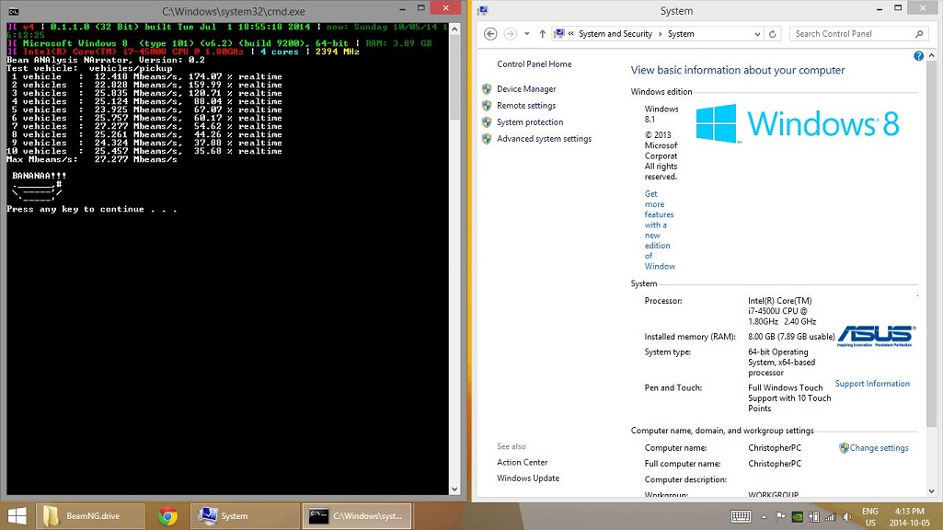Click ENG US language indicator
943x530 pixels.
pos(869,516)
